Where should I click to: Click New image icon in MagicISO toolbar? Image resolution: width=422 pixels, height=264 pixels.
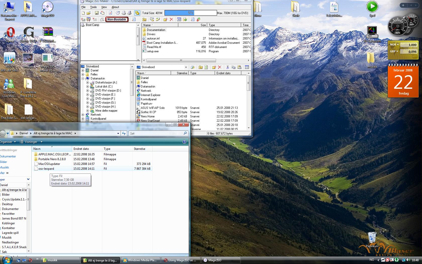[83, 13]
